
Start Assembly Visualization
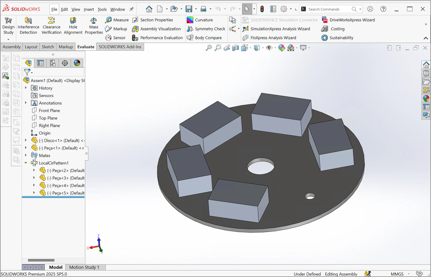(156, 29)
